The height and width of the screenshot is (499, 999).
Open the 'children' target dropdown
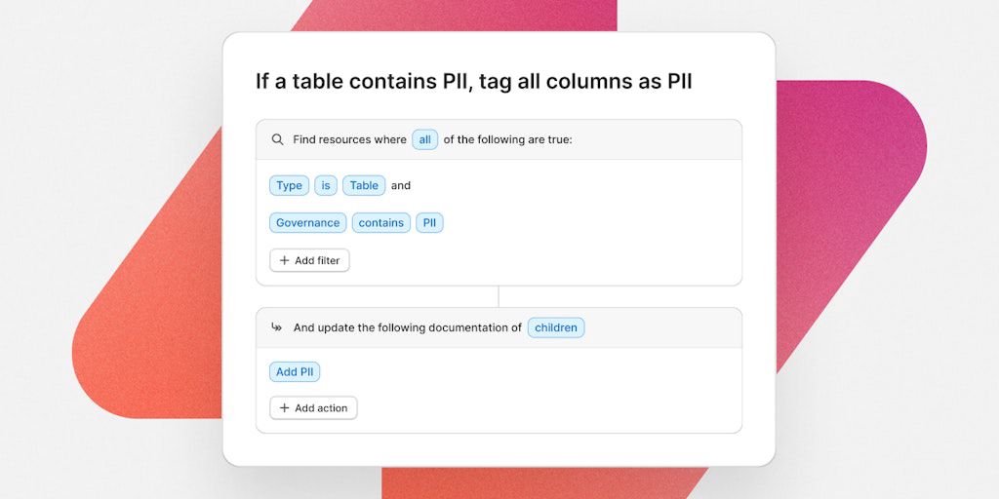[x=556, y=327]
